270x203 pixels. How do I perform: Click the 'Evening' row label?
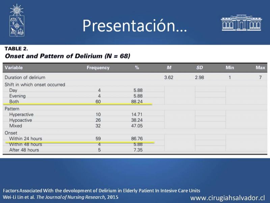18,96
